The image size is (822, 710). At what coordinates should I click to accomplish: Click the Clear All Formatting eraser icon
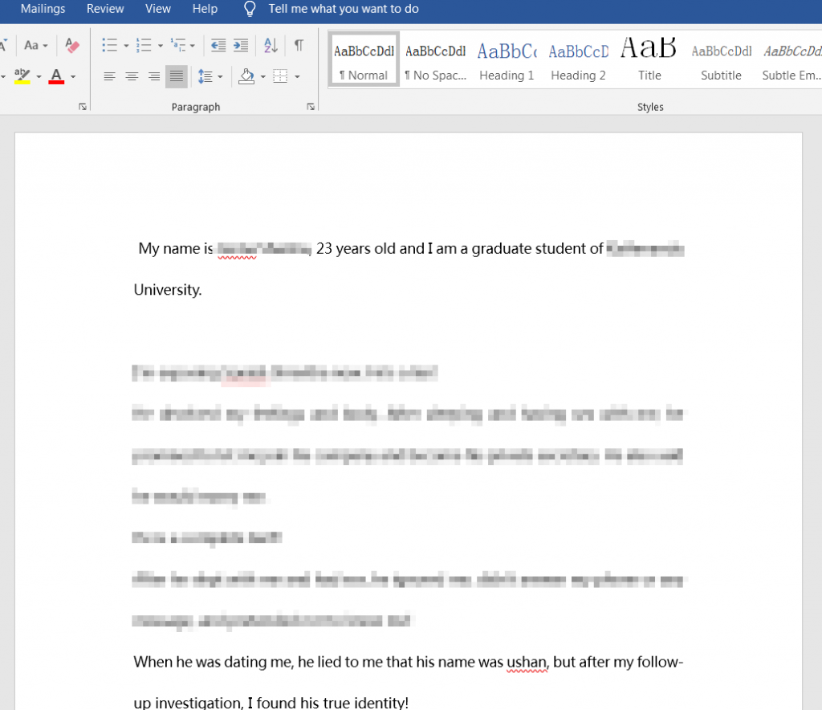(72, 46)
